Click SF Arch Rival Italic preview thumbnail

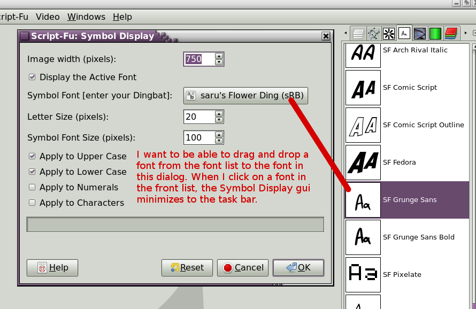(363, 55)
